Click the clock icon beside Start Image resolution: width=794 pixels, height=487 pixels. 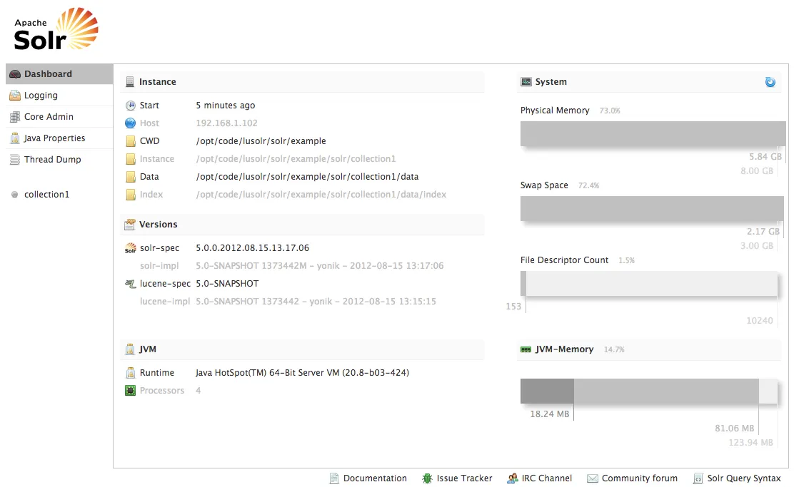(x=130, y=106)
